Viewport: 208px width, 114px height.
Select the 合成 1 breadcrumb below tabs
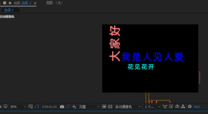9,10
